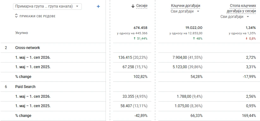Click Cross-network rate change -17,99%
The image size is (260, 121).
tap(250, 77)
